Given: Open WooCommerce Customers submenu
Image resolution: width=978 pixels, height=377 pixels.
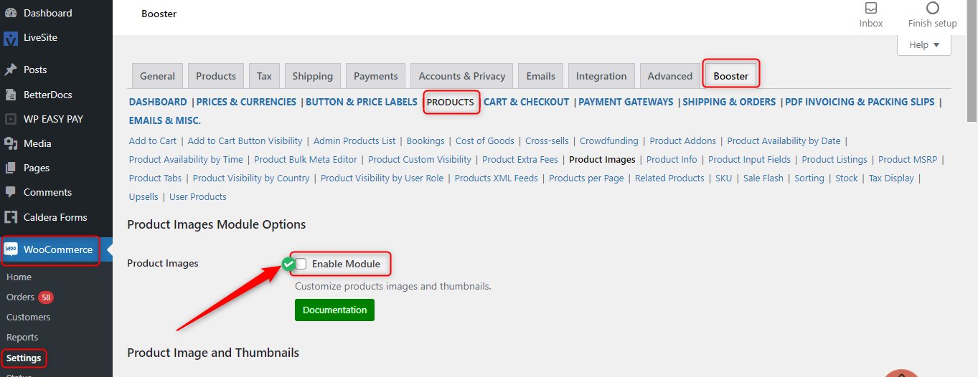Looking at the screenshot, I should click(29, 317).
